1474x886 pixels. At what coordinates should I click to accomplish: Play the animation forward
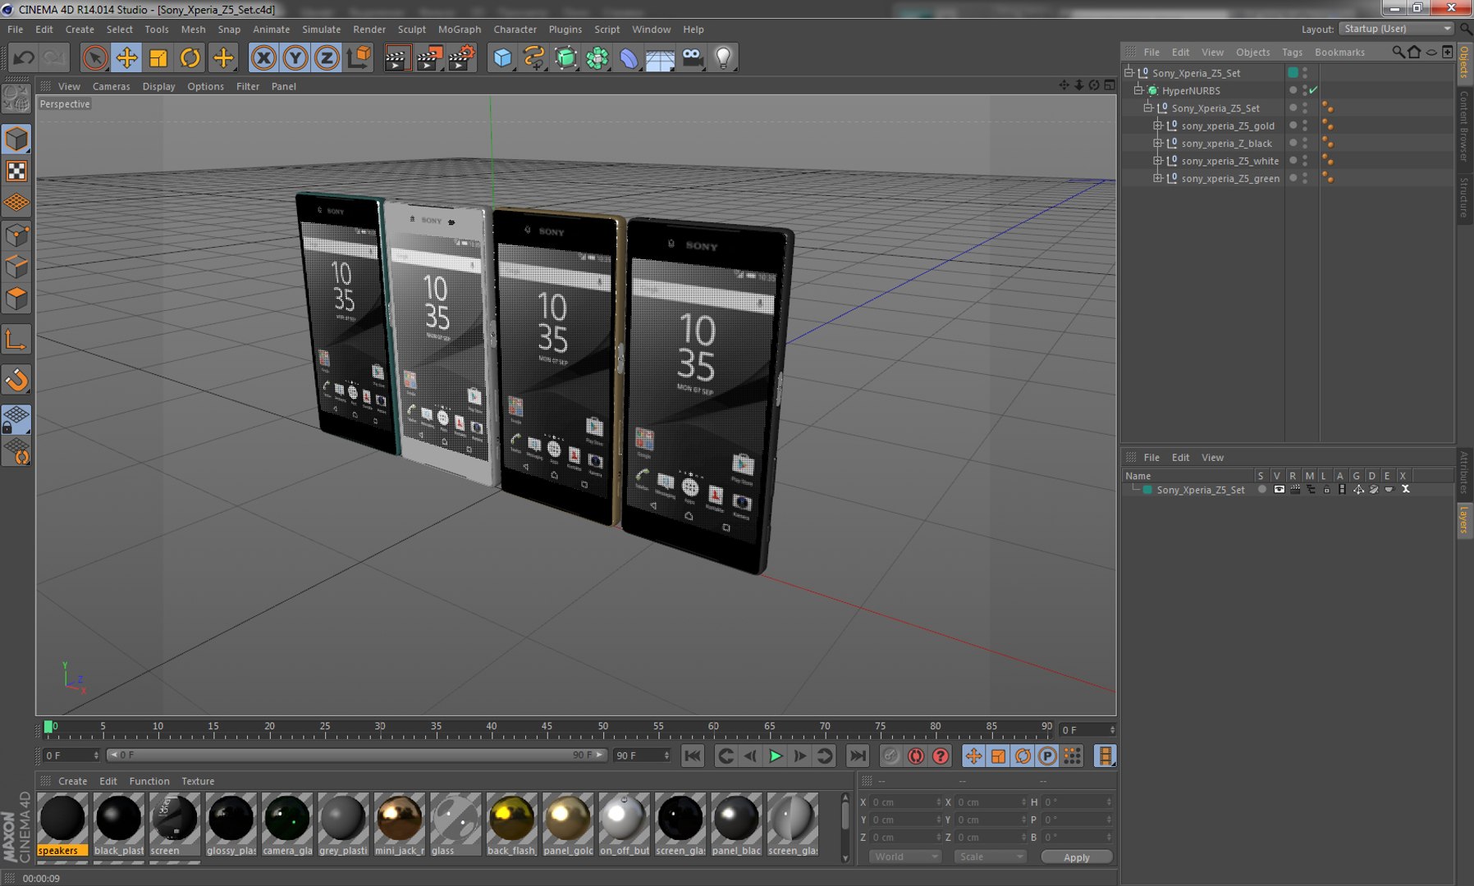(775, 756)
